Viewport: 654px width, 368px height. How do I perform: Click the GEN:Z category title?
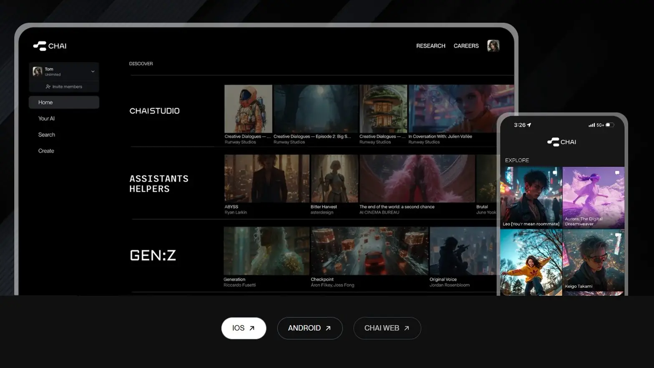tap(153, 255)
